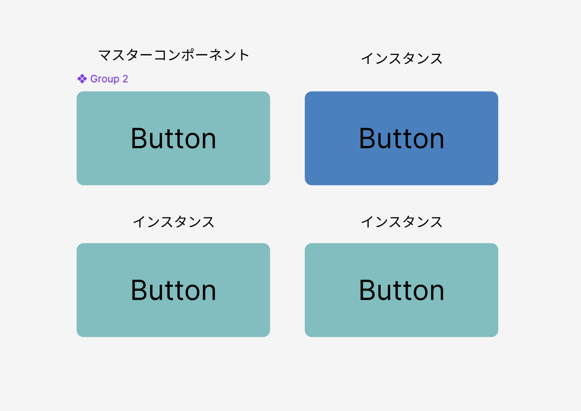Select インスタンス label above bottom-right button
The height and width of the screenshot is (411, 581).
click(x=402, y=222)
